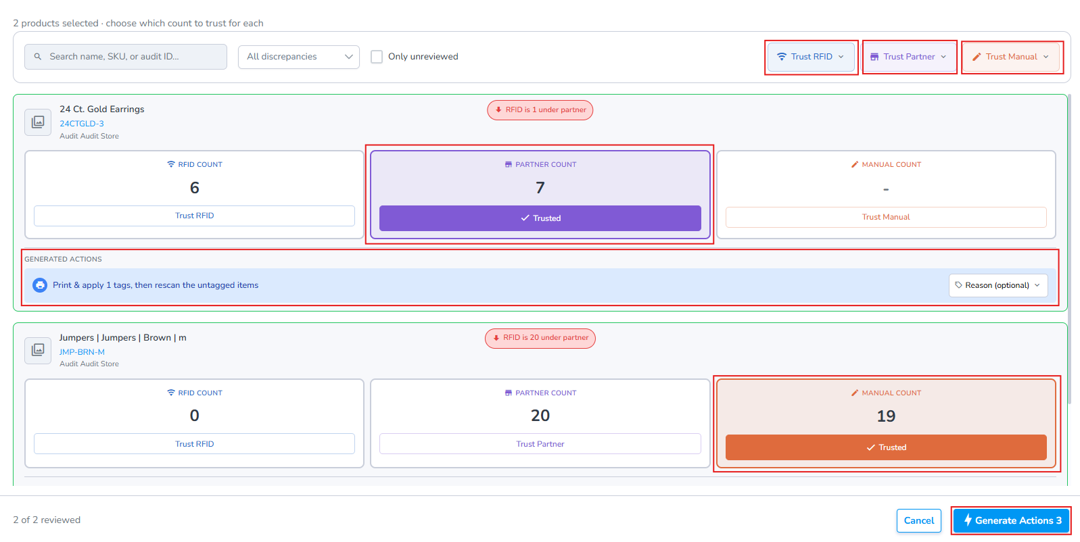Click the Cancel button
Screen dimensions: 1080x542
click(919, 520)
